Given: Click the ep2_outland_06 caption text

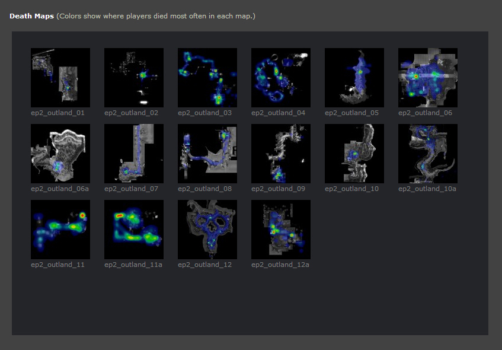Looking at the screenshot, I should click(425, 113).
